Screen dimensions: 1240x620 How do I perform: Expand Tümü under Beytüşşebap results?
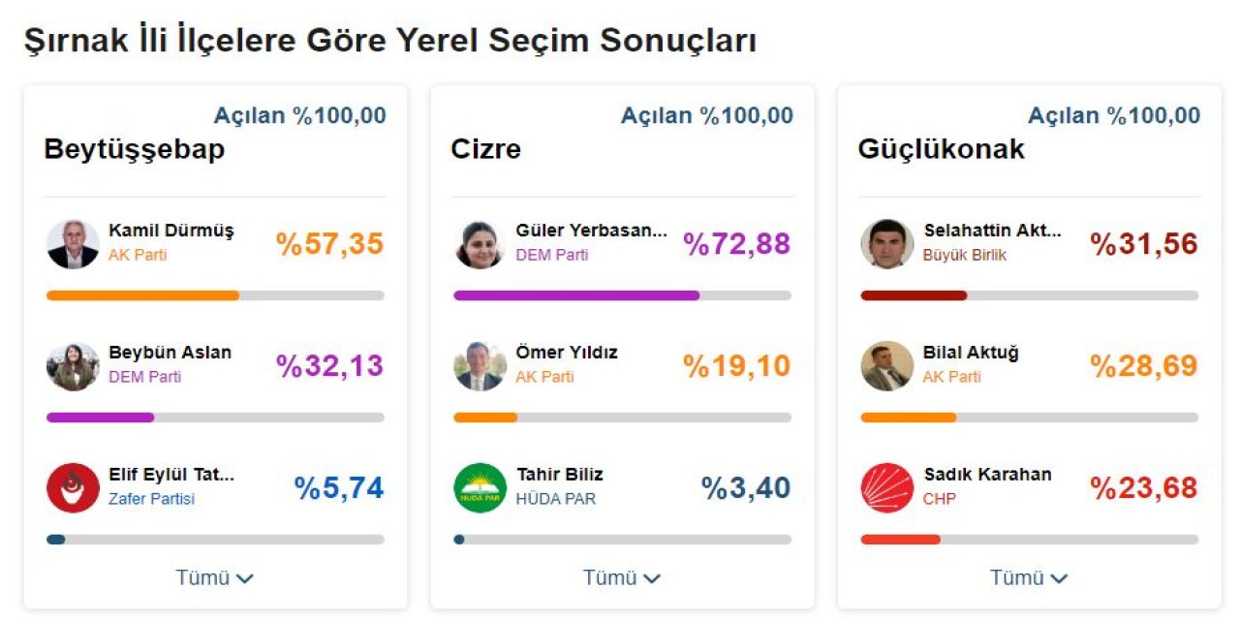click(214, 577)
